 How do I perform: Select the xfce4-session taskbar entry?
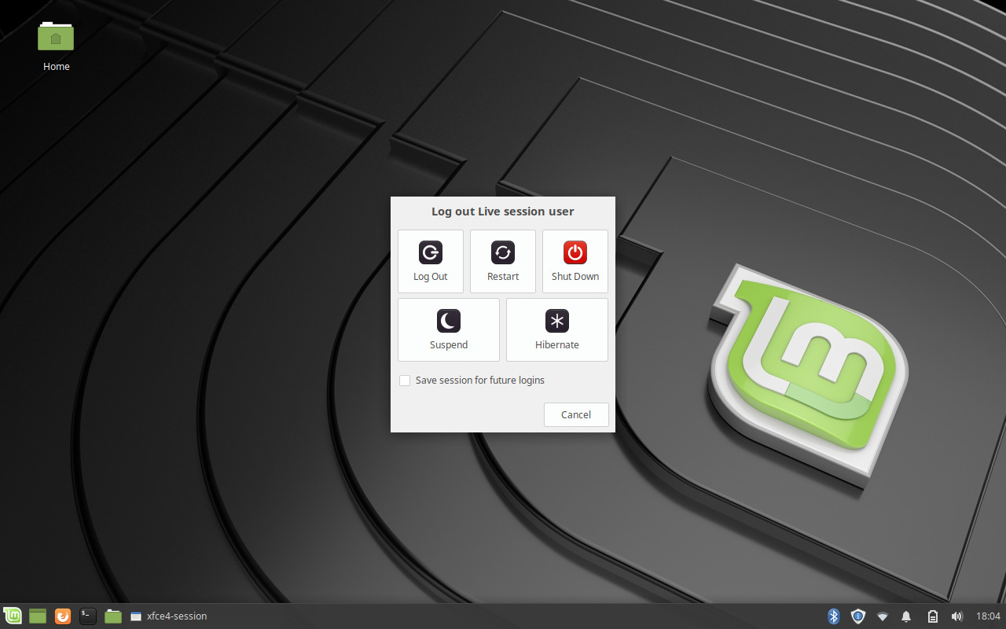pyautogui.click(x=169, y=616)
